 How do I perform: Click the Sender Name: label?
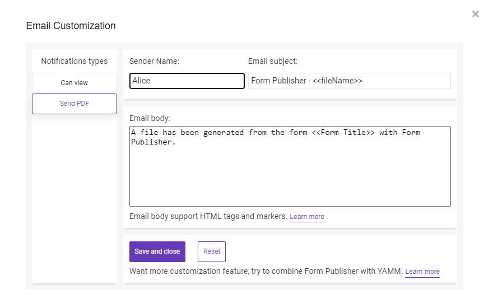point(155,62)
